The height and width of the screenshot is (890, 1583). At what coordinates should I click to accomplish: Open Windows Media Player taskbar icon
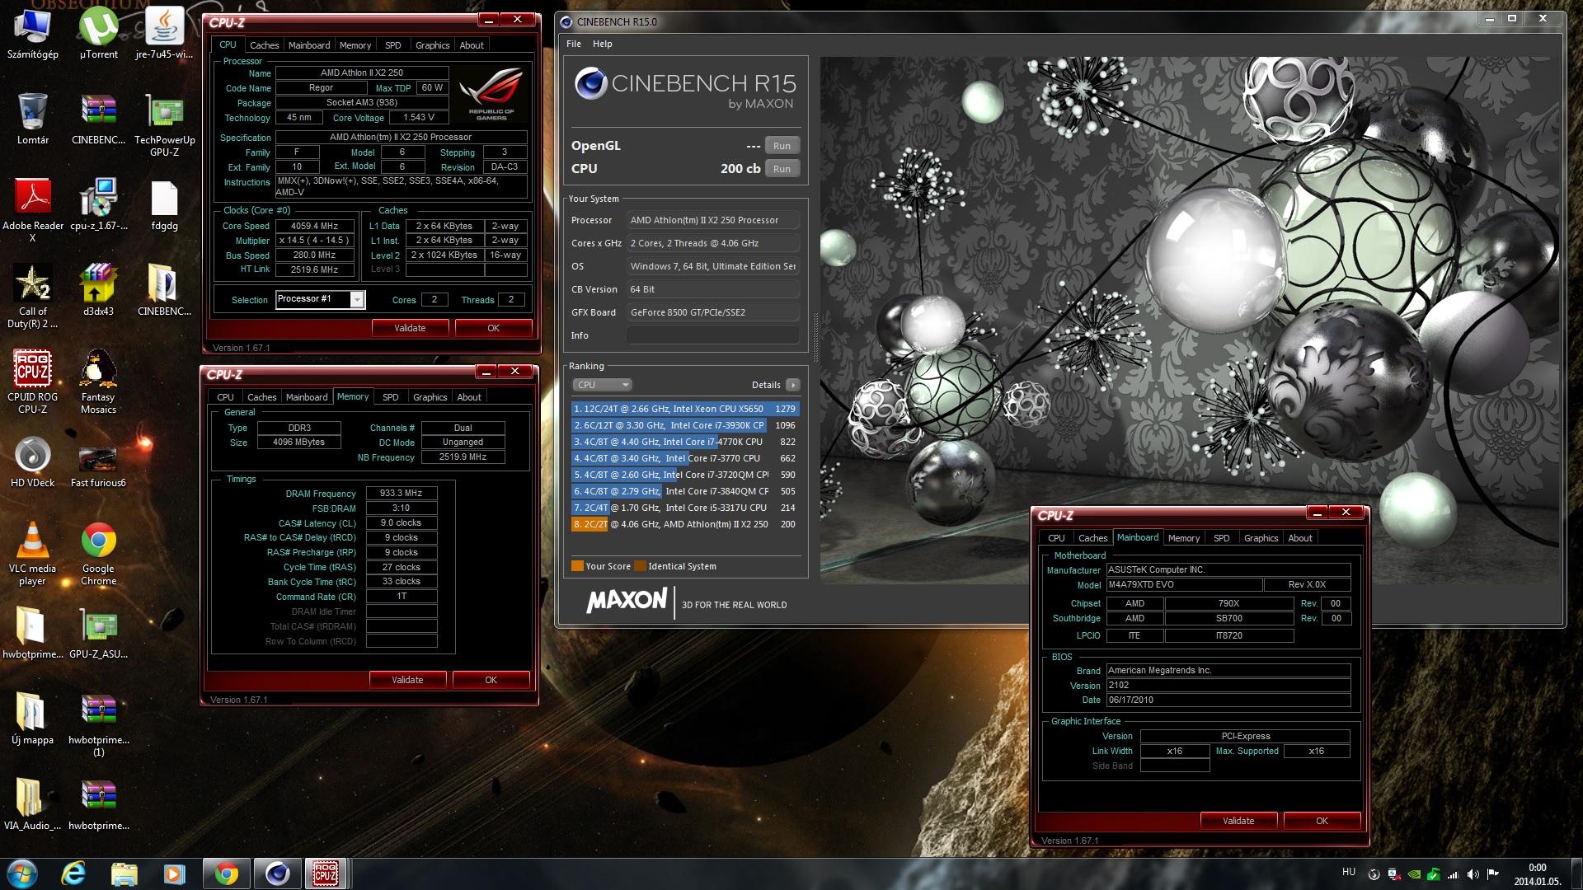click(175, 873)
